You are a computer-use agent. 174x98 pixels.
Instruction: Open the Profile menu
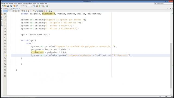(31, 4)
